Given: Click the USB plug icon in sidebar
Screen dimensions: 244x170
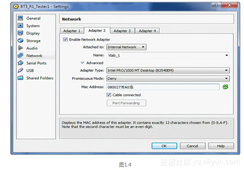Looking at the screenshot, I should point(20,70).
